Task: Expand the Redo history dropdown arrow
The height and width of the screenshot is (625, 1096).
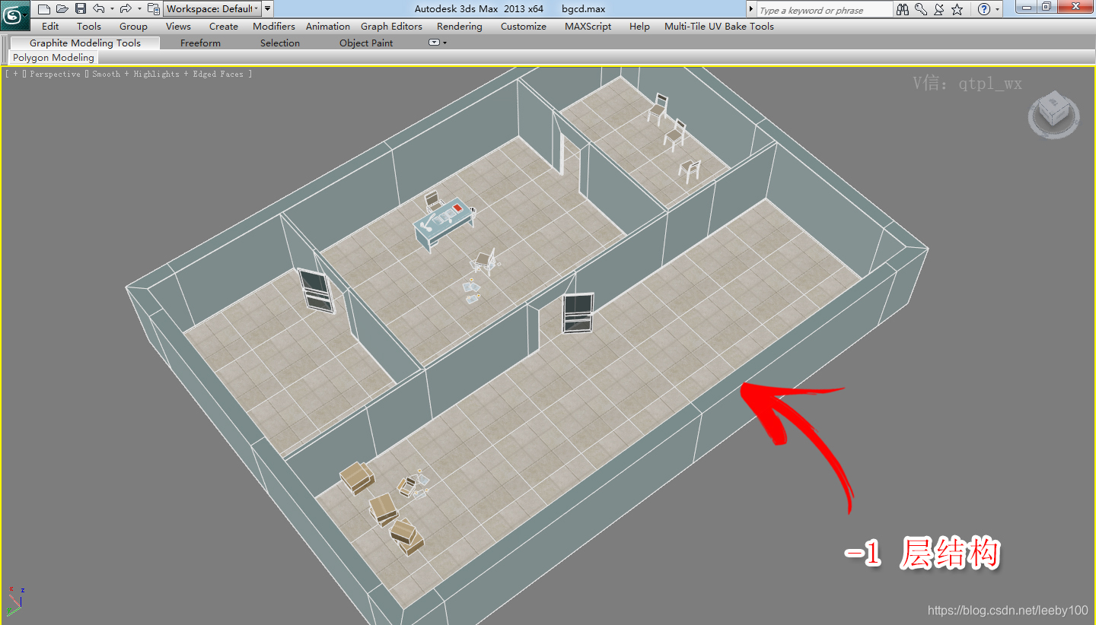Action: coord(139,9)
